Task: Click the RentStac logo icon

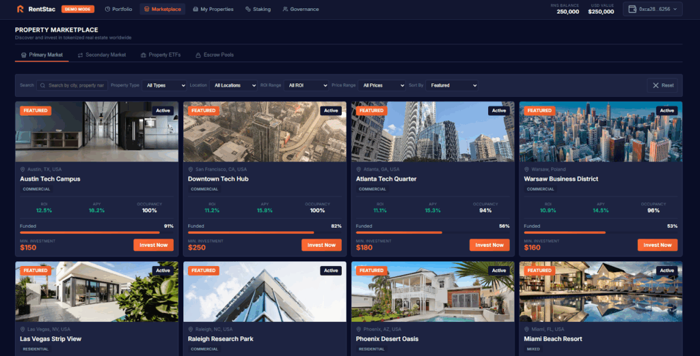Action: click(21, 9)
